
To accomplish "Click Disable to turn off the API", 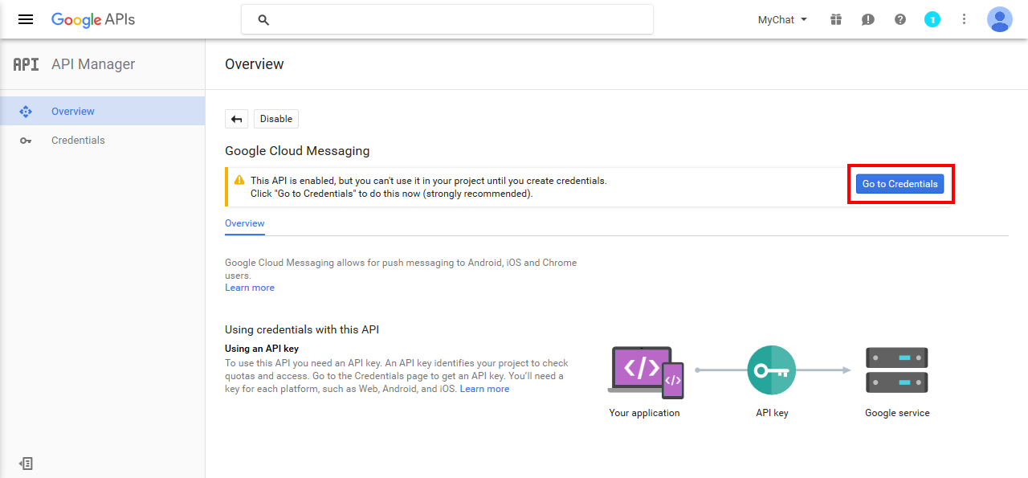I will click(x=275, y=118).
